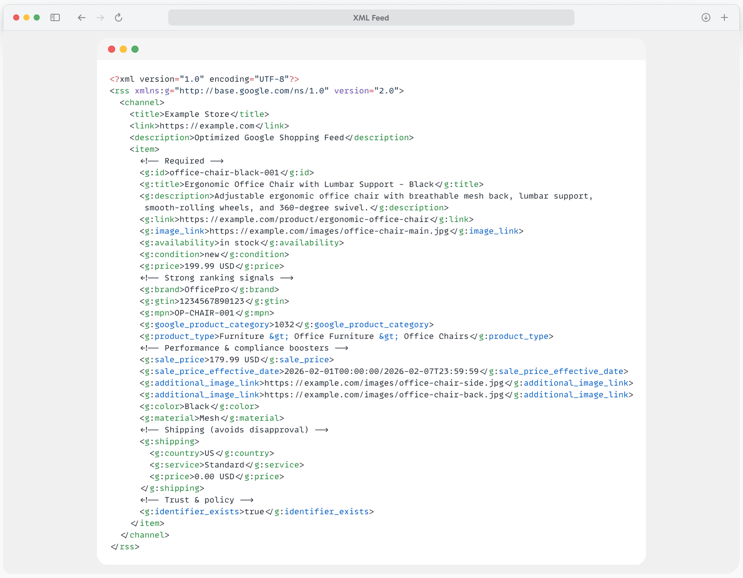Click the forward navigation arrow
The image size is (743, 578).
(100, 18)
